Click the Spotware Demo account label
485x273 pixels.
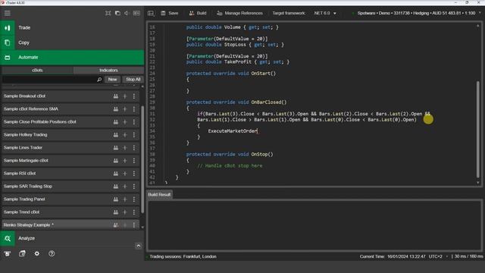point(416,13)
